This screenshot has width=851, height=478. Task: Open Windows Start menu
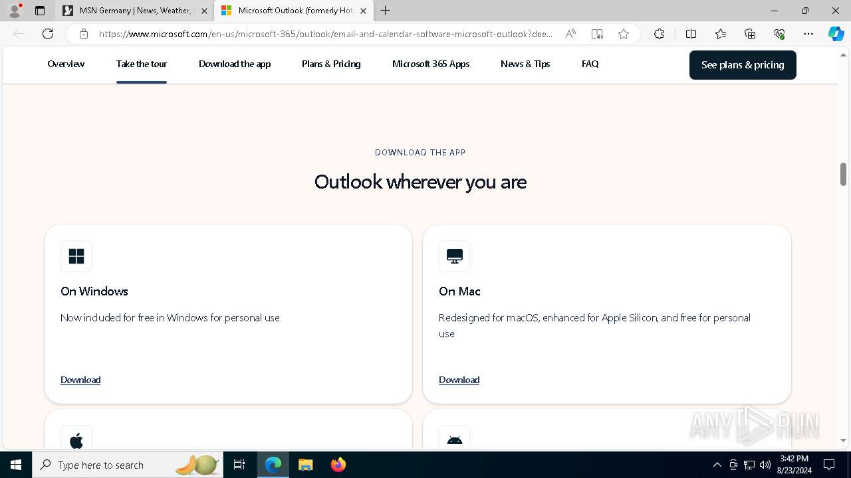16,465
